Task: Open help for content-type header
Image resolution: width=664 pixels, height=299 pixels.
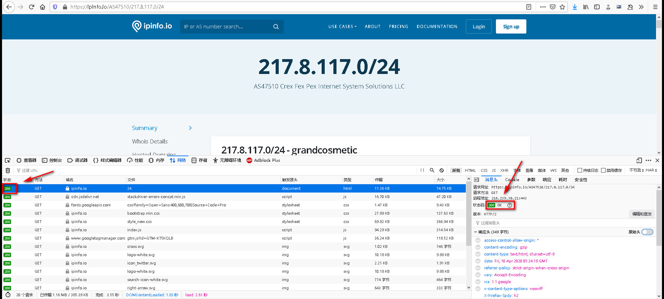Action: tap(478, 254)
